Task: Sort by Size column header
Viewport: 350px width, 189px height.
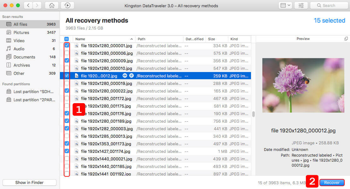Action: click(217, 39)
